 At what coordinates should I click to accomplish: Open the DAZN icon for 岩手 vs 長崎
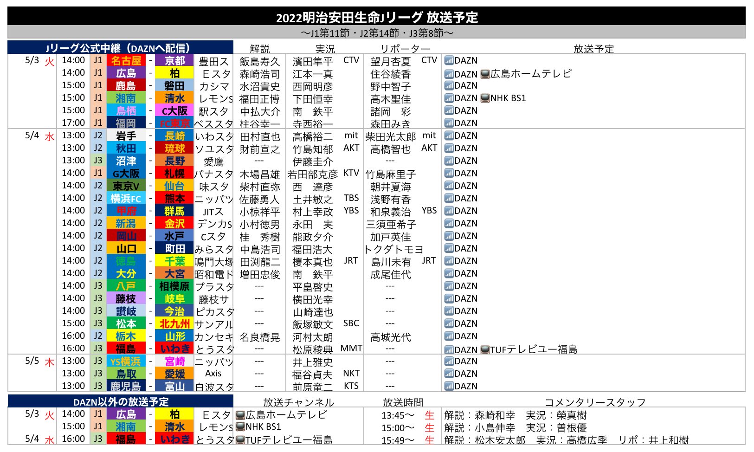coord(449,136)
